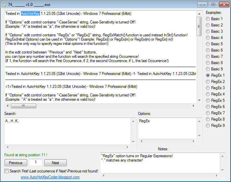Click main text horizontal scrollbar thumb
This screenshot has width=231, height=182.
tap(23, 106)
